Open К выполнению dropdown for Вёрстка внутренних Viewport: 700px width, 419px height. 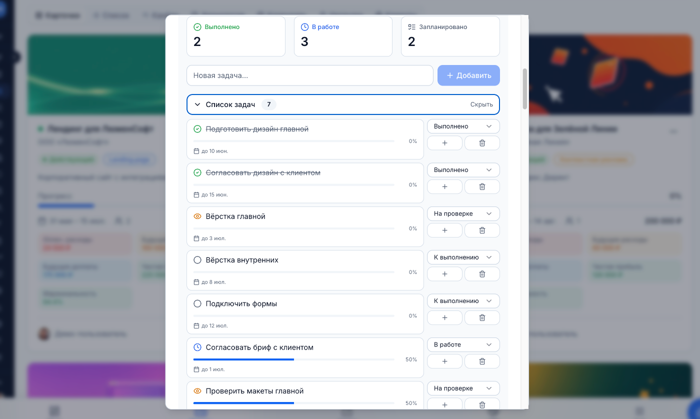pyautogui.click(x=463, y=257)
